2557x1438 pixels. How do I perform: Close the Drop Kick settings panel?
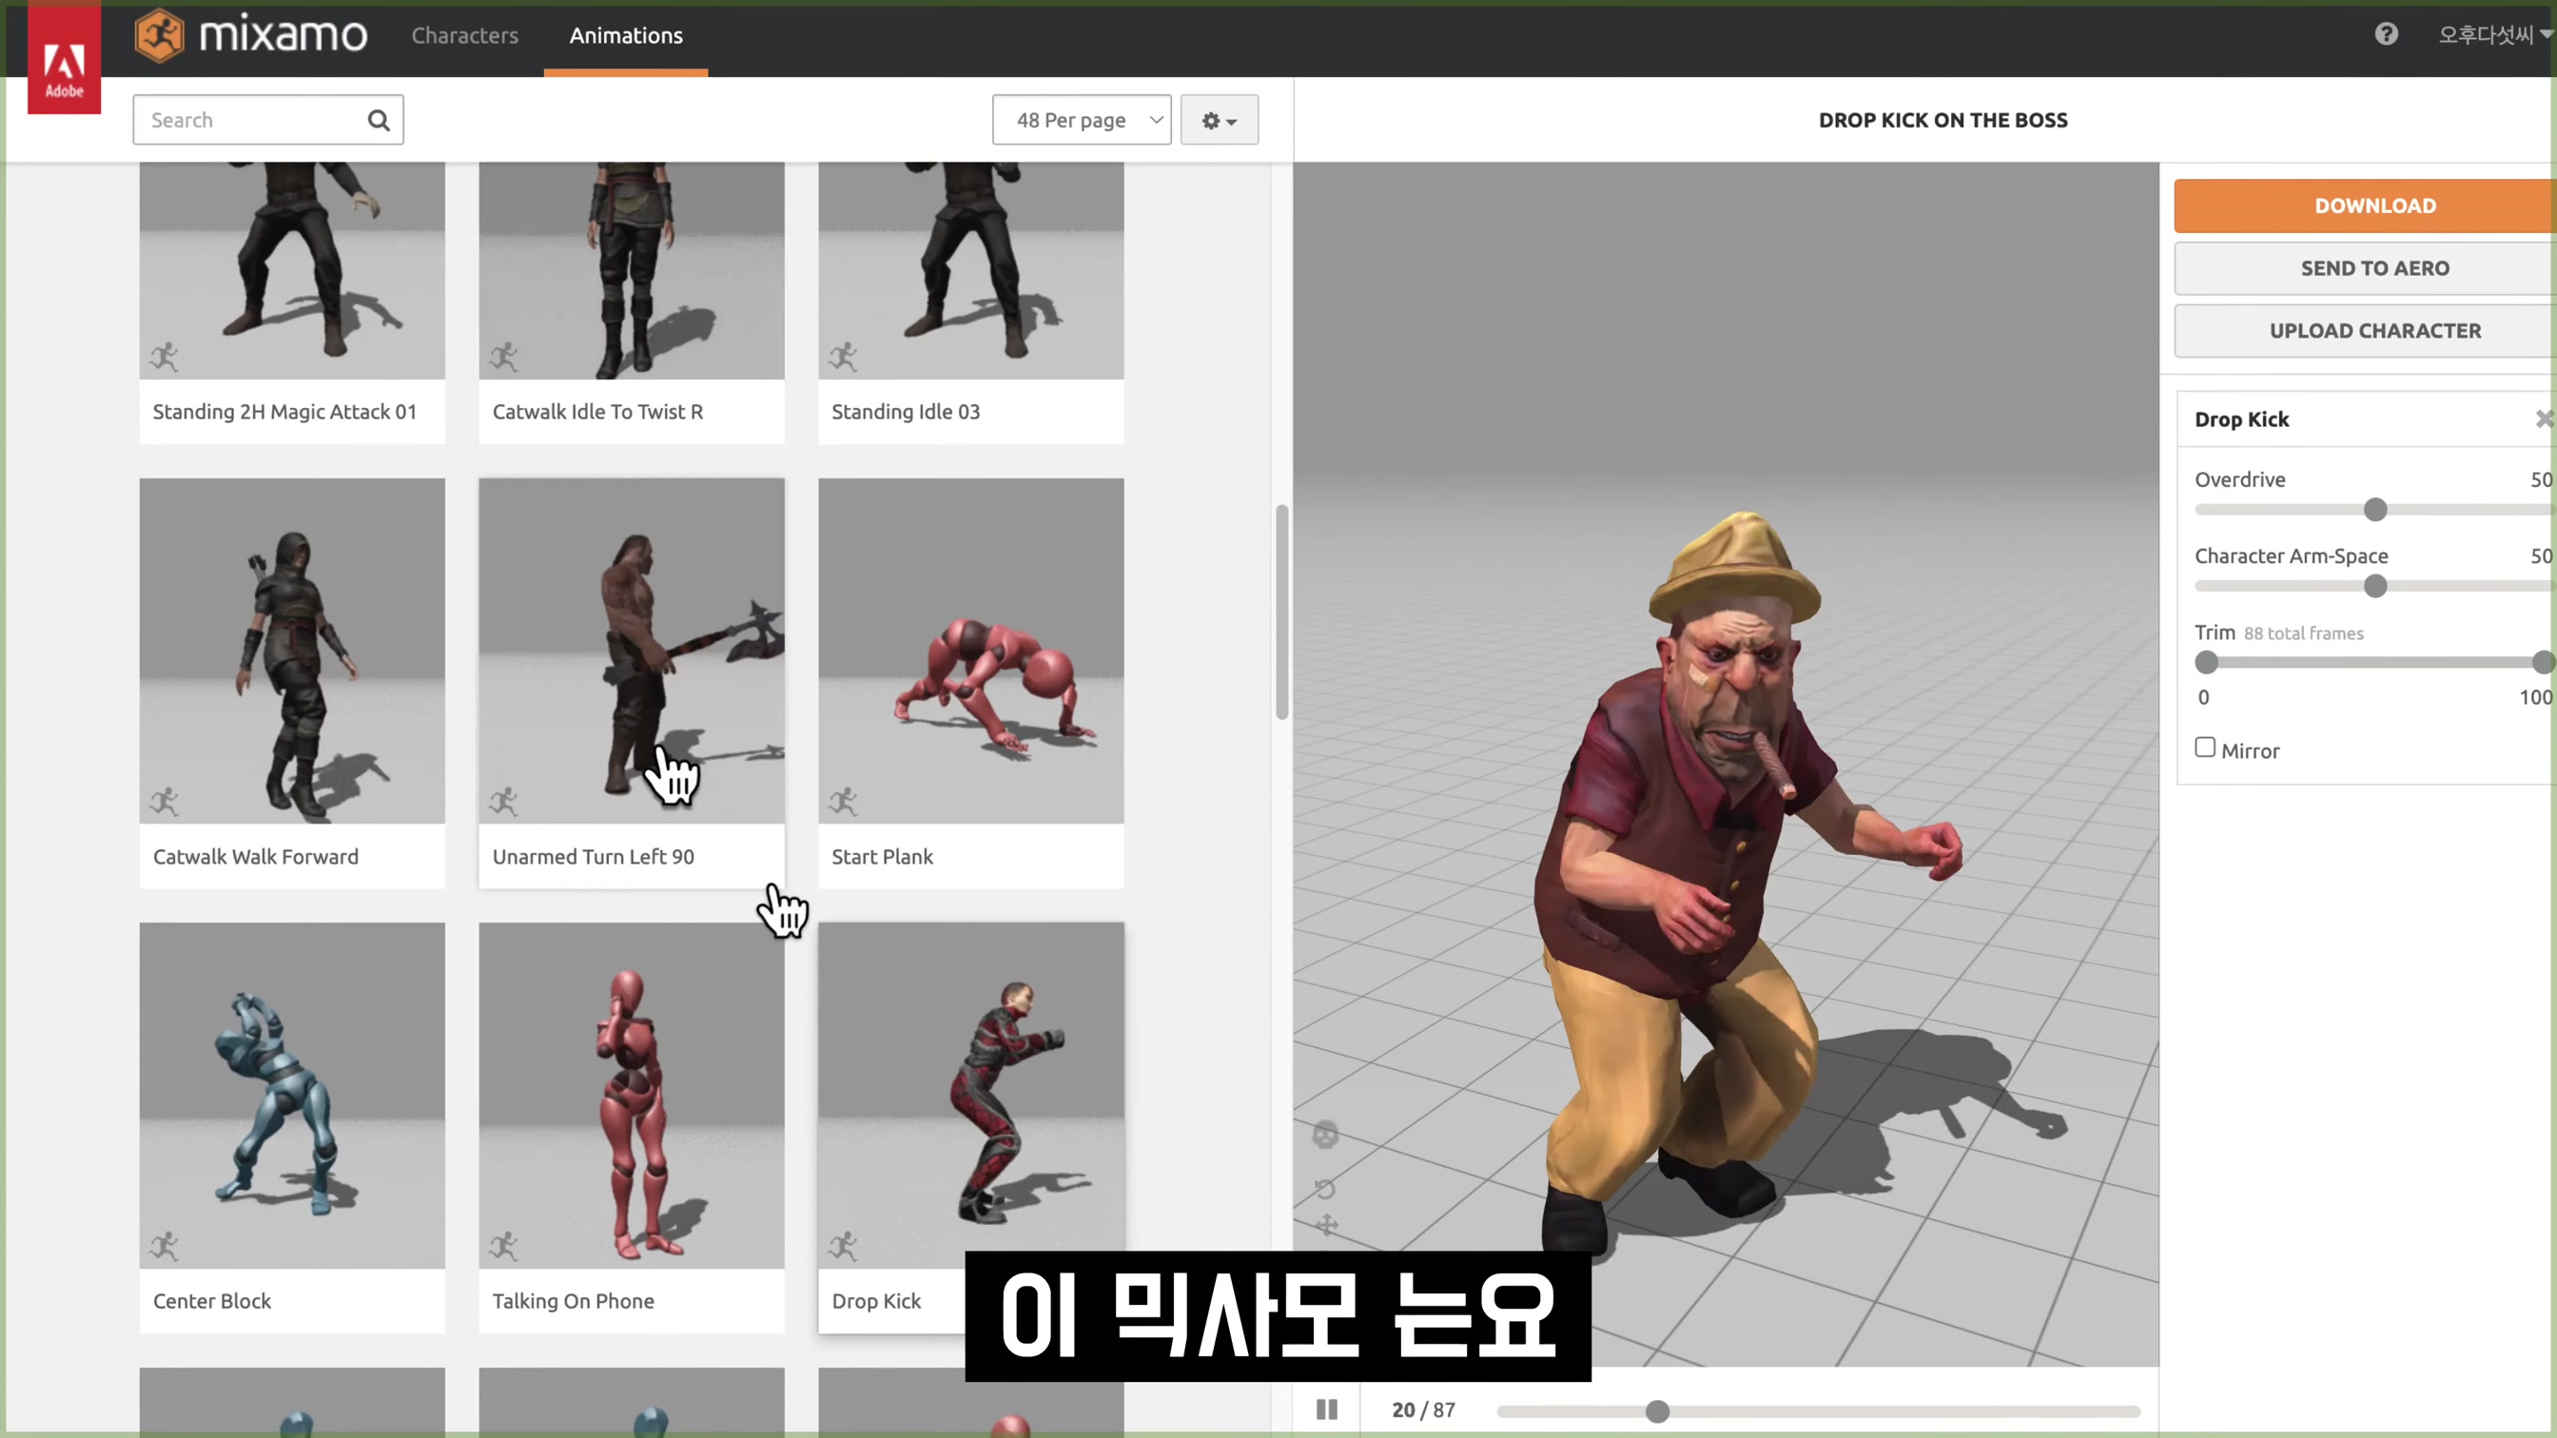tap(2545, 418)
